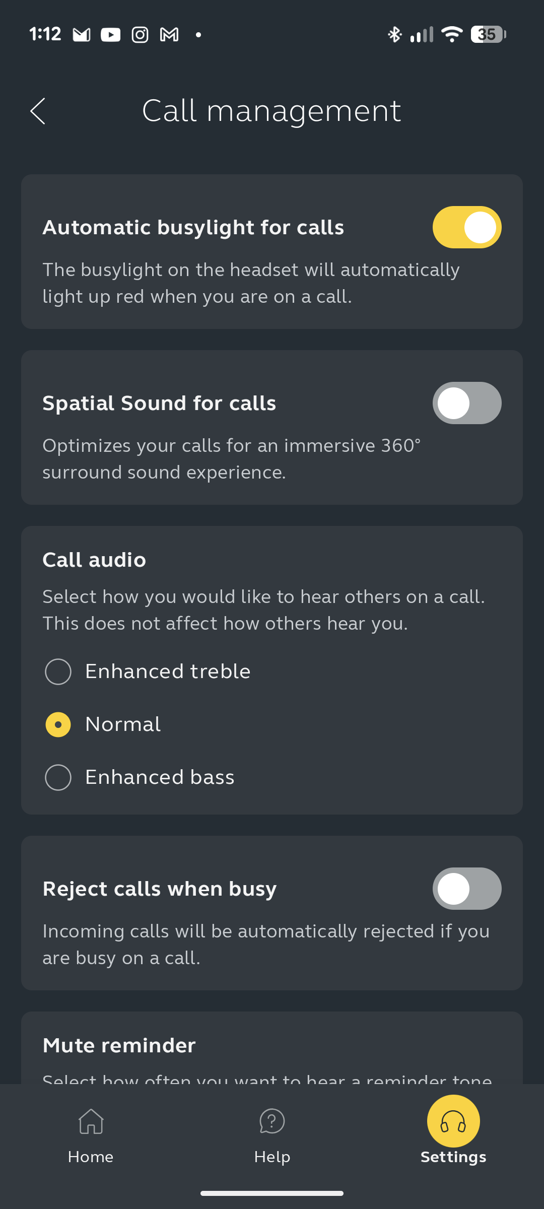The width and height of the screenshot is (544, 1209).
Task: Tap the Home house icon
Action: tap(91, 1121)
